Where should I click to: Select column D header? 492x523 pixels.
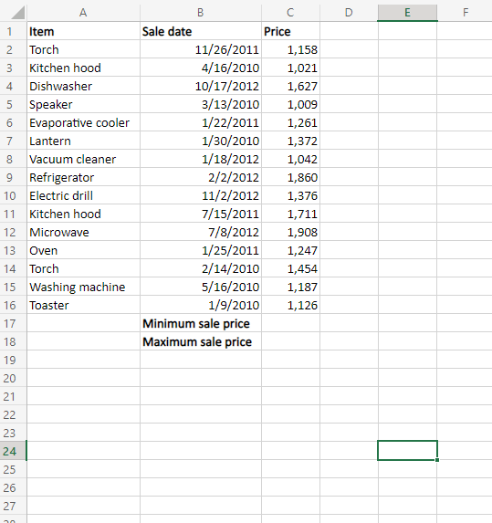pos(349,13)
